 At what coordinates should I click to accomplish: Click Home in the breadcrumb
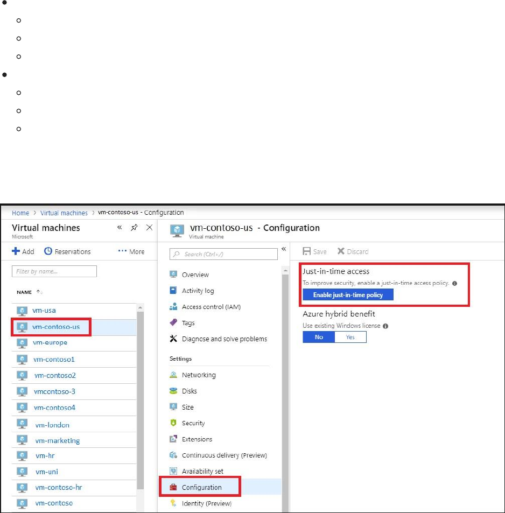tap(20, 213)
